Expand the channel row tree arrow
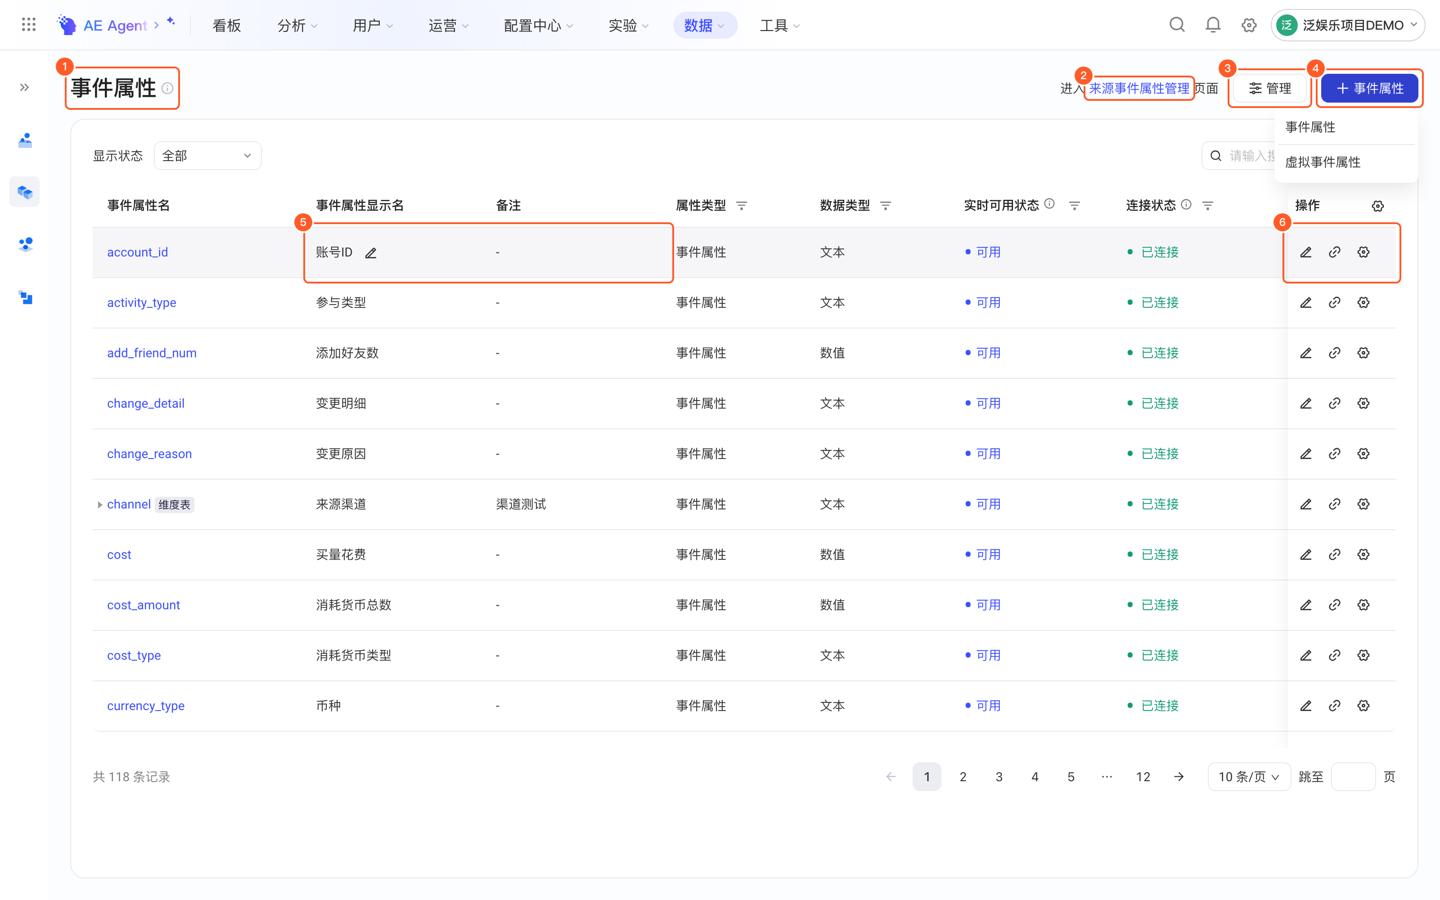 pyautogui.click(x=99, y=505)
